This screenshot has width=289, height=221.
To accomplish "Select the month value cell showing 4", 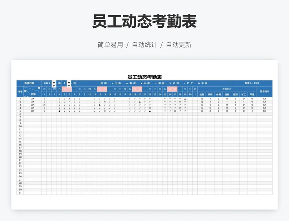I will point(64,83).
